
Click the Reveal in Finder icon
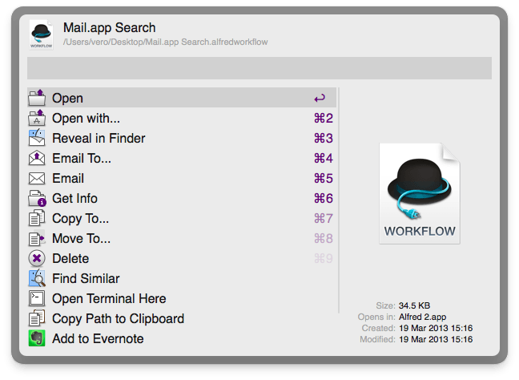[x=37, y=139]
